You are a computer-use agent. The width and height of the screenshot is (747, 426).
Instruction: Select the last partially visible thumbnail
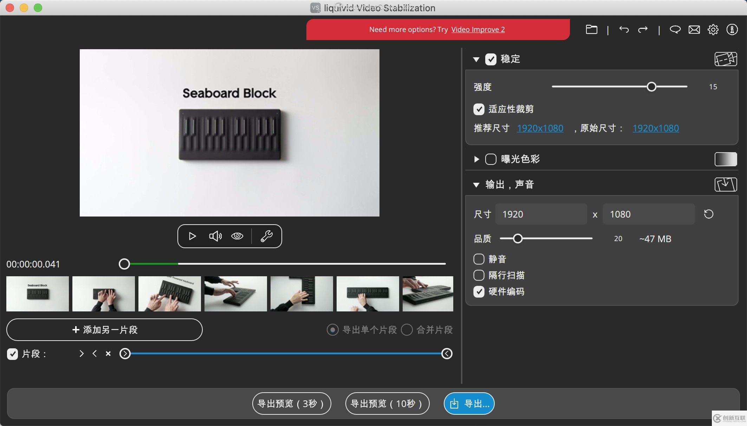(428, 294)
